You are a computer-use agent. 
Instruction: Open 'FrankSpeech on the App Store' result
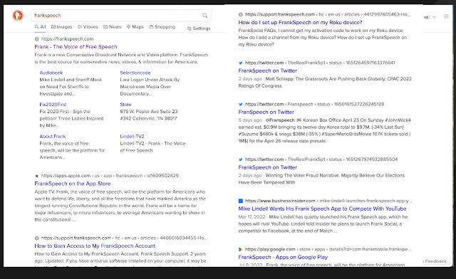[x=73, y=184]
